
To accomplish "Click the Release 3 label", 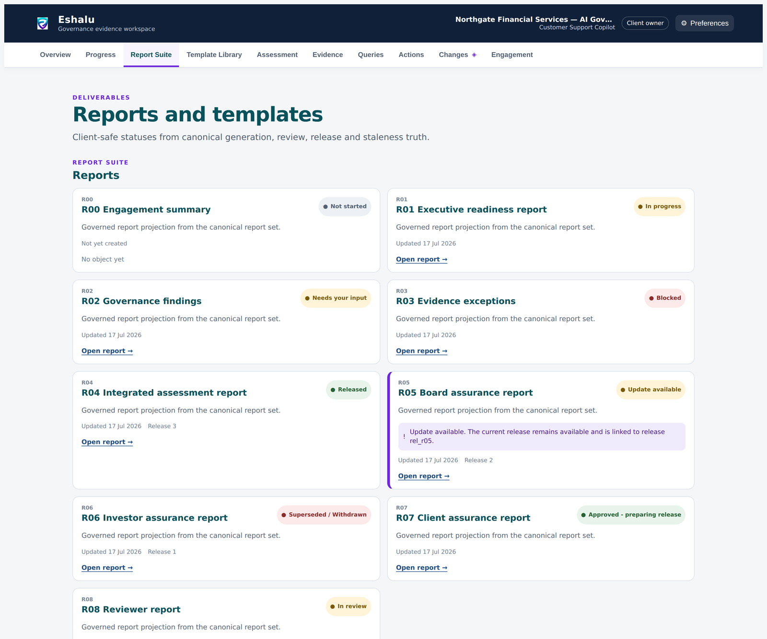I will 162,426.
